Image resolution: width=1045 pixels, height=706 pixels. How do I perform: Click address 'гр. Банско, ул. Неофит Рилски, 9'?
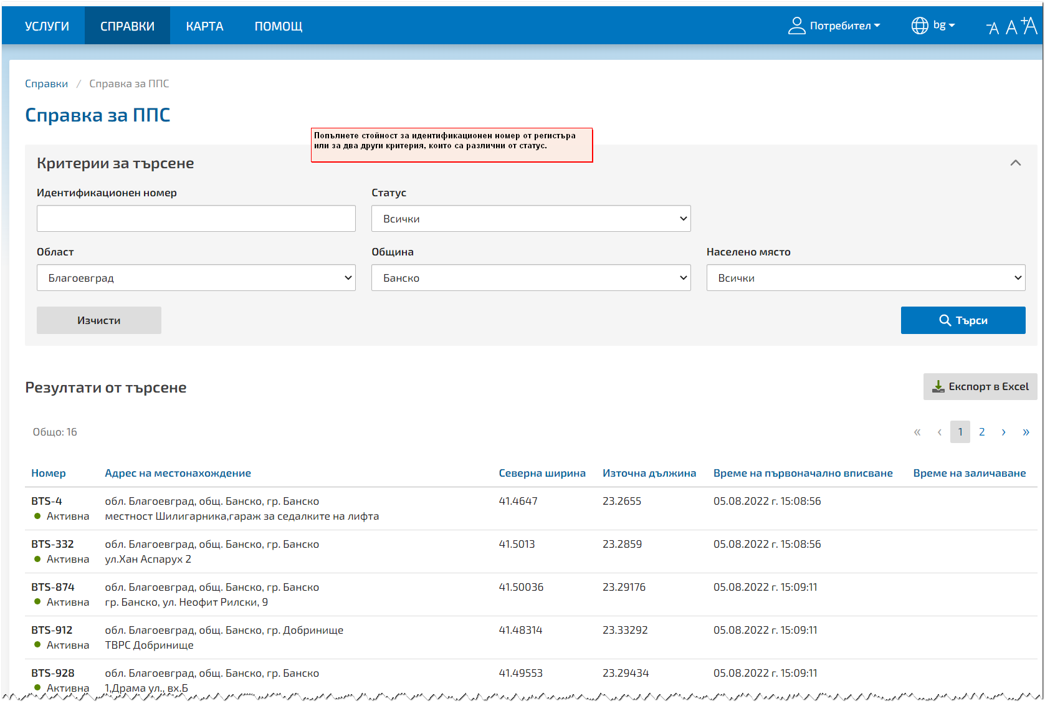[x=186, y=602]
